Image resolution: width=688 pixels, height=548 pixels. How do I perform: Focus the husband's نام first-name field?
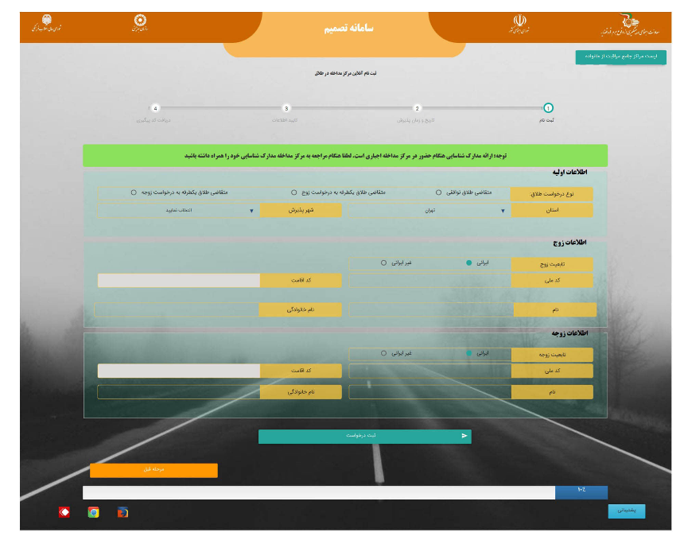(x=431, y=309)
